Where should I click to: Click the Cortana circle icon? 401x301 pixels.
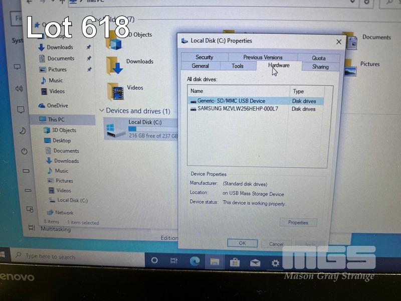point(154,260)
